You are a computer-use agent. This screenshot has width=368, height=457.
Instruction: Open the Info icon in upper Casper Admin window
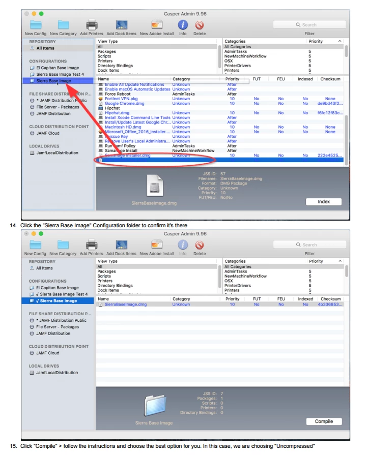[x=183, y=25]
